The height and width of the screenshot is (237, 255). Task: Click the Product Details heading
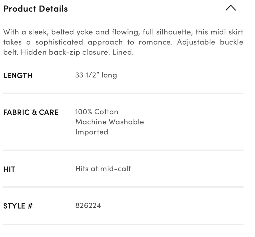coord(36,9)
